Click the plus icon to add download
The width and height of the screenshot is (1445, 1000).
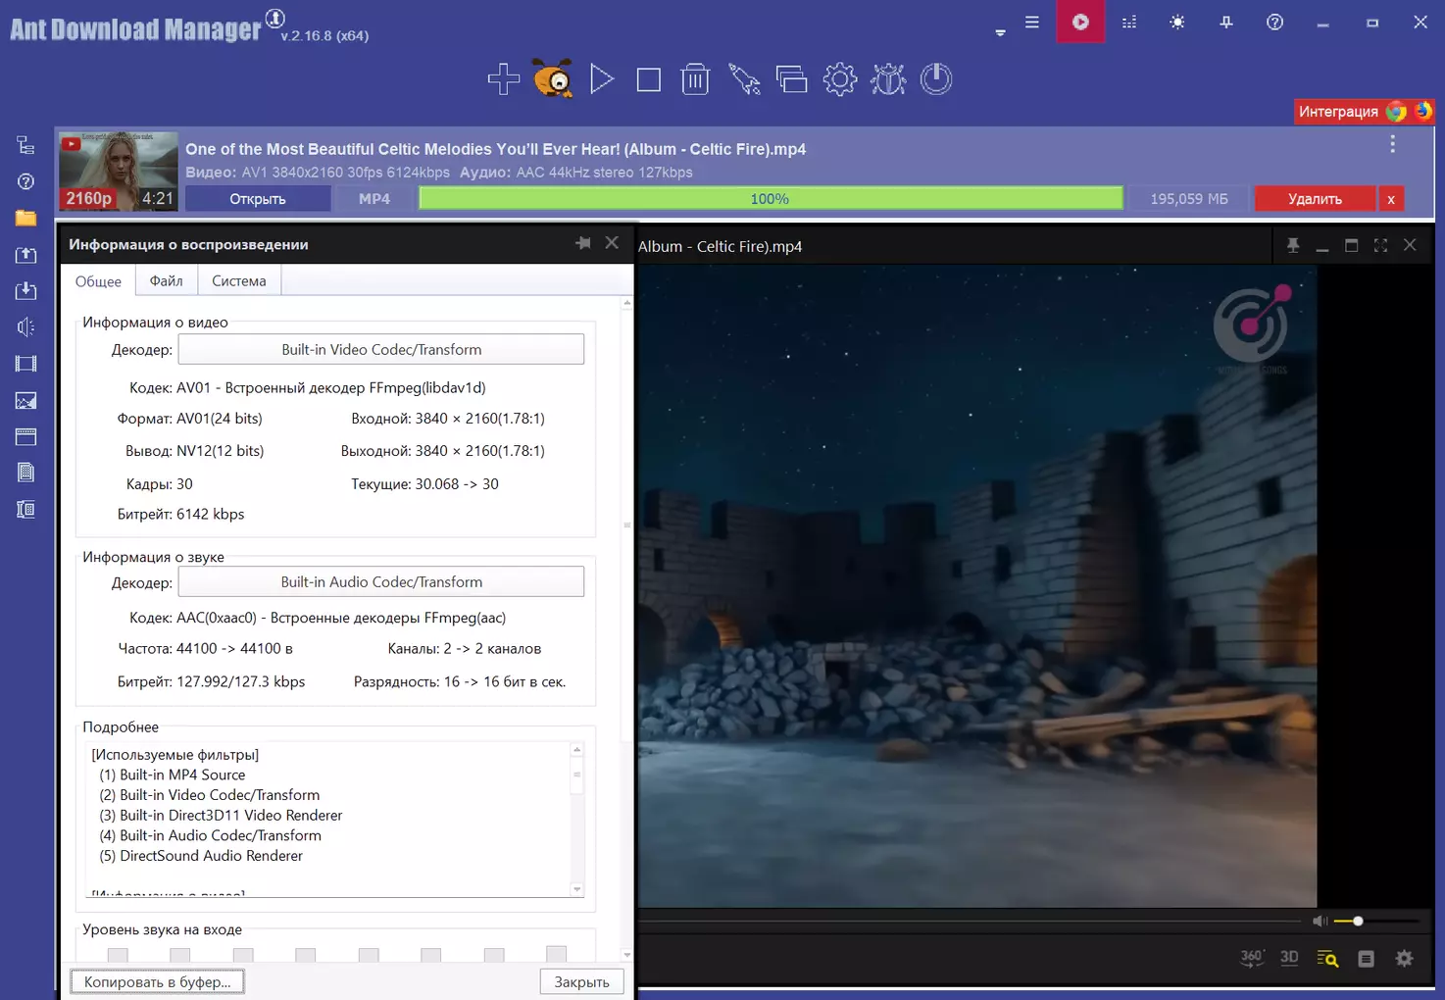(504, 79)
